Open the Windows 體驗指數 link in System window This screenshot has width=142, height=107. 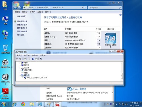(x=79, y=89)
